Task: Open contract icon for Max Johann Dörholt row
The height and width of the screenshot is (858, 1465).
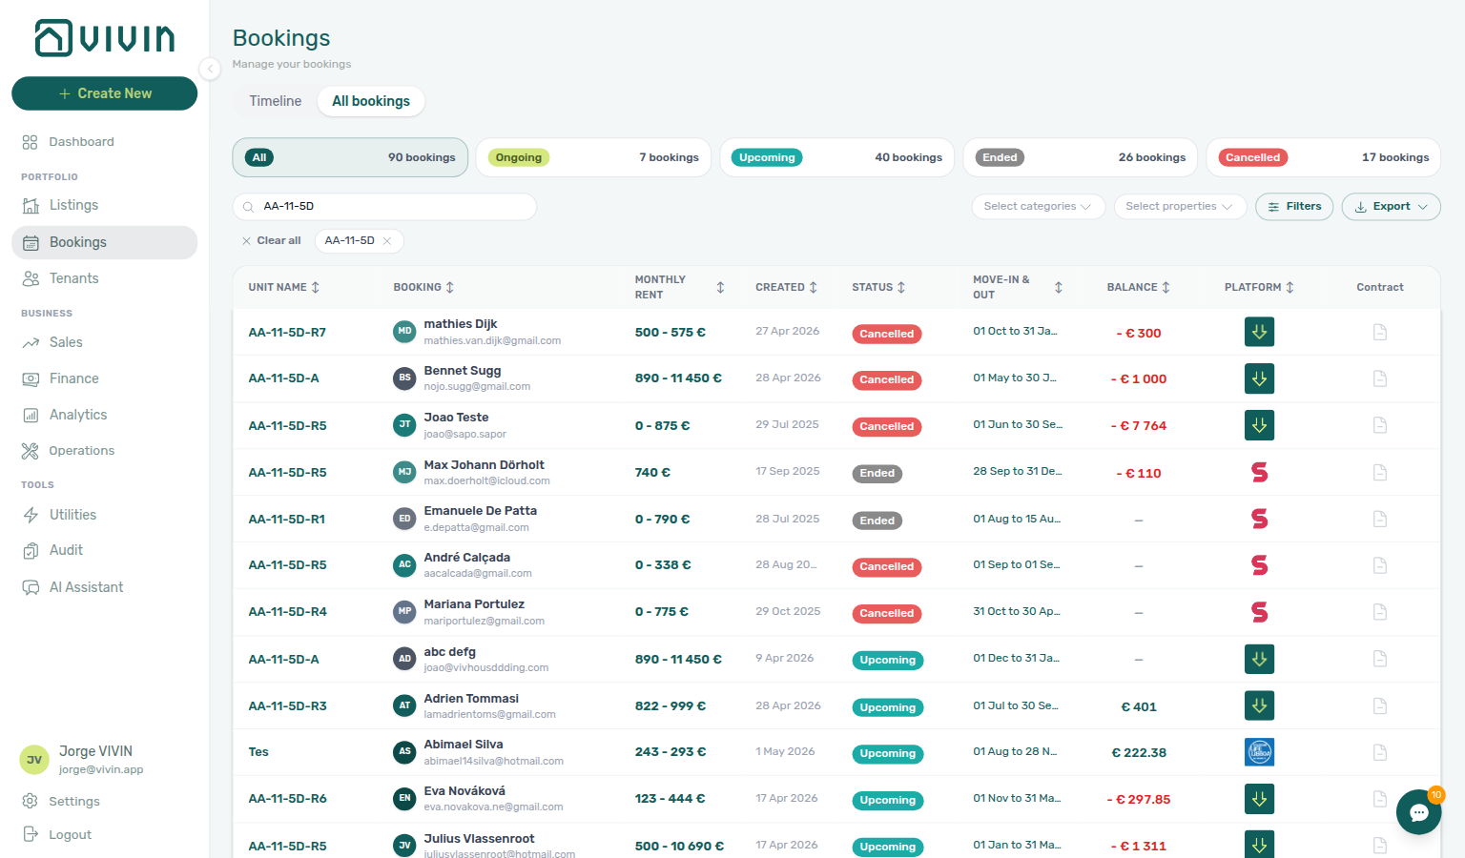Action: (1379, 472)
